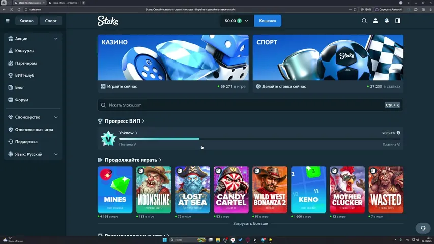Reload the page in browser toolbar
434x244 pixels.
tap(19, 10)
